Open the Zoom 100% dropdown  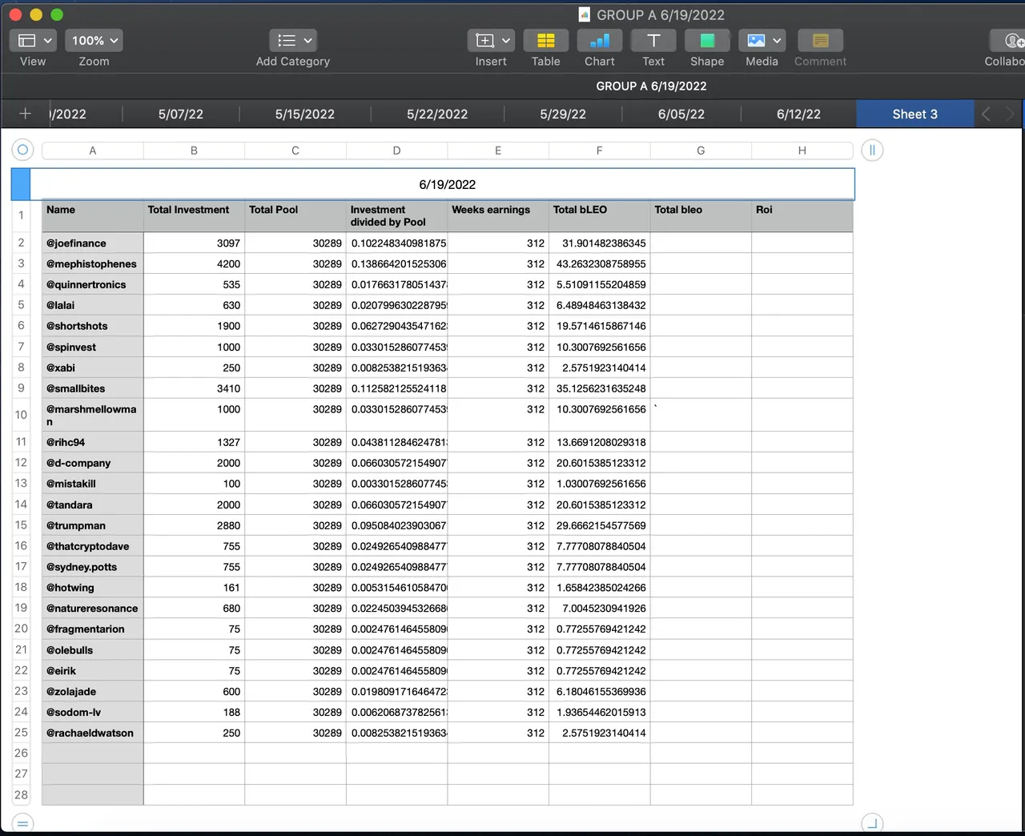(x=94, y=40)
